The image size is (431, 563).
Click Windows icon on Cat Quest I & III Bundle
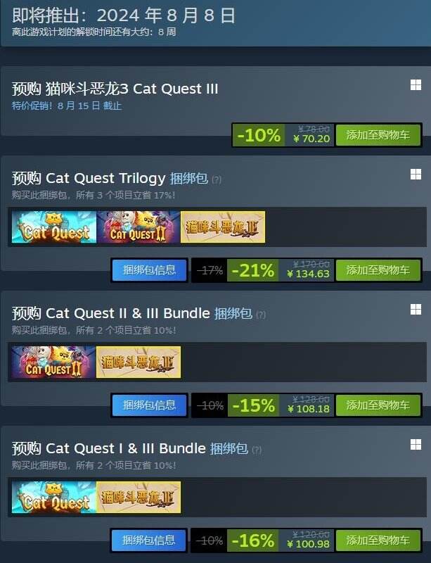416,445
